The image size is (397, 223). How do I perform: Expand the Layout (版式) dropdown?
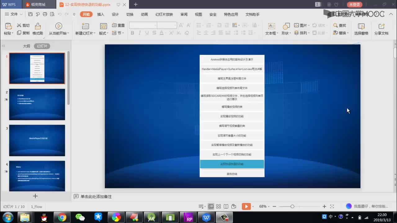(104, 33)
